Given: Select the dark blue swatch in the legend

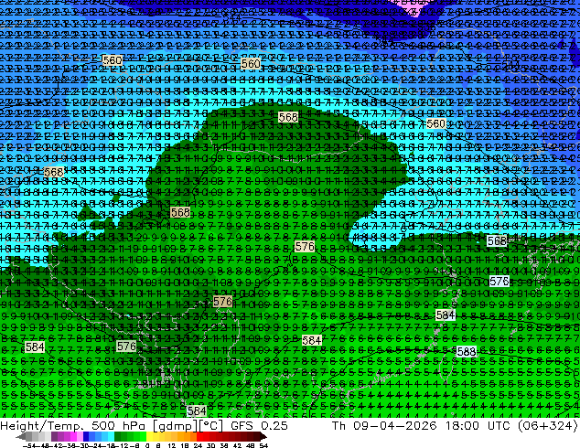Looking at the screenshot, I should click(86, 436).
